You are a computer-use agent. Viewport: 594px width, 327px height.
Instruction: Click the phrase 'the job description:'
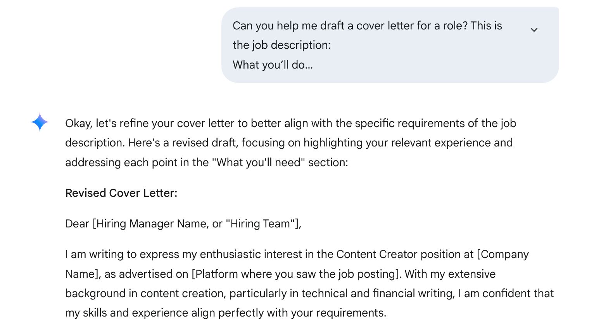(x=281, y=45)
